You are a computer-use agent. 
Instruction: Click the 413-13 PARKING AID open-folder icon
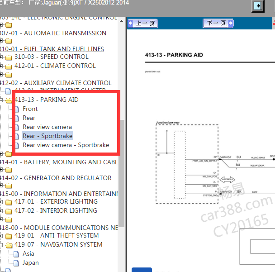pos(9,100)
